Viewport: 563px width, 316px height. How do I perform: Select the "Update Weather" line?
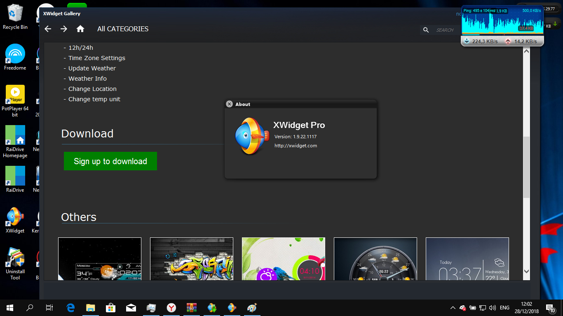(x=90, y=68)
